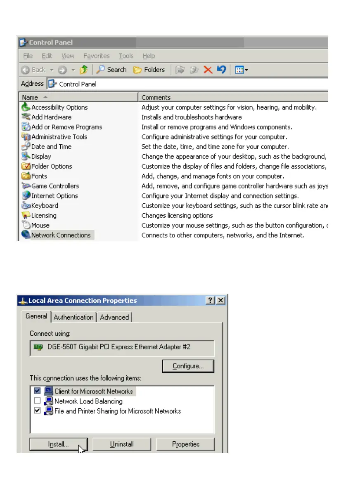This screenshot has width=346, height=490.
Task: Click the Forward arrow toolbar icon
Action: point(62,70)
